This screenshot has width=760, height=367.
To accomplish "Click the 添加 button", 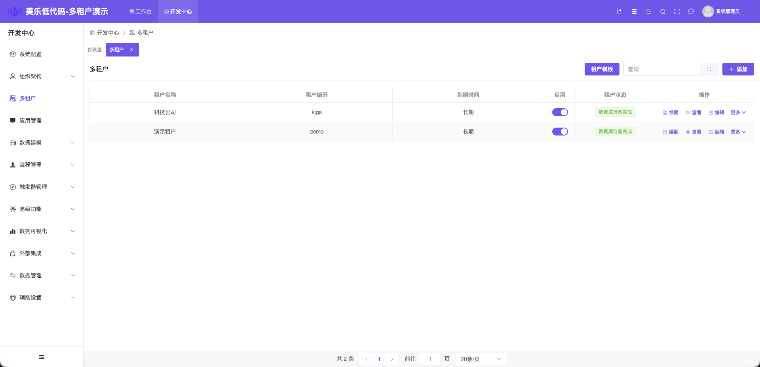I will click(738, 69).
